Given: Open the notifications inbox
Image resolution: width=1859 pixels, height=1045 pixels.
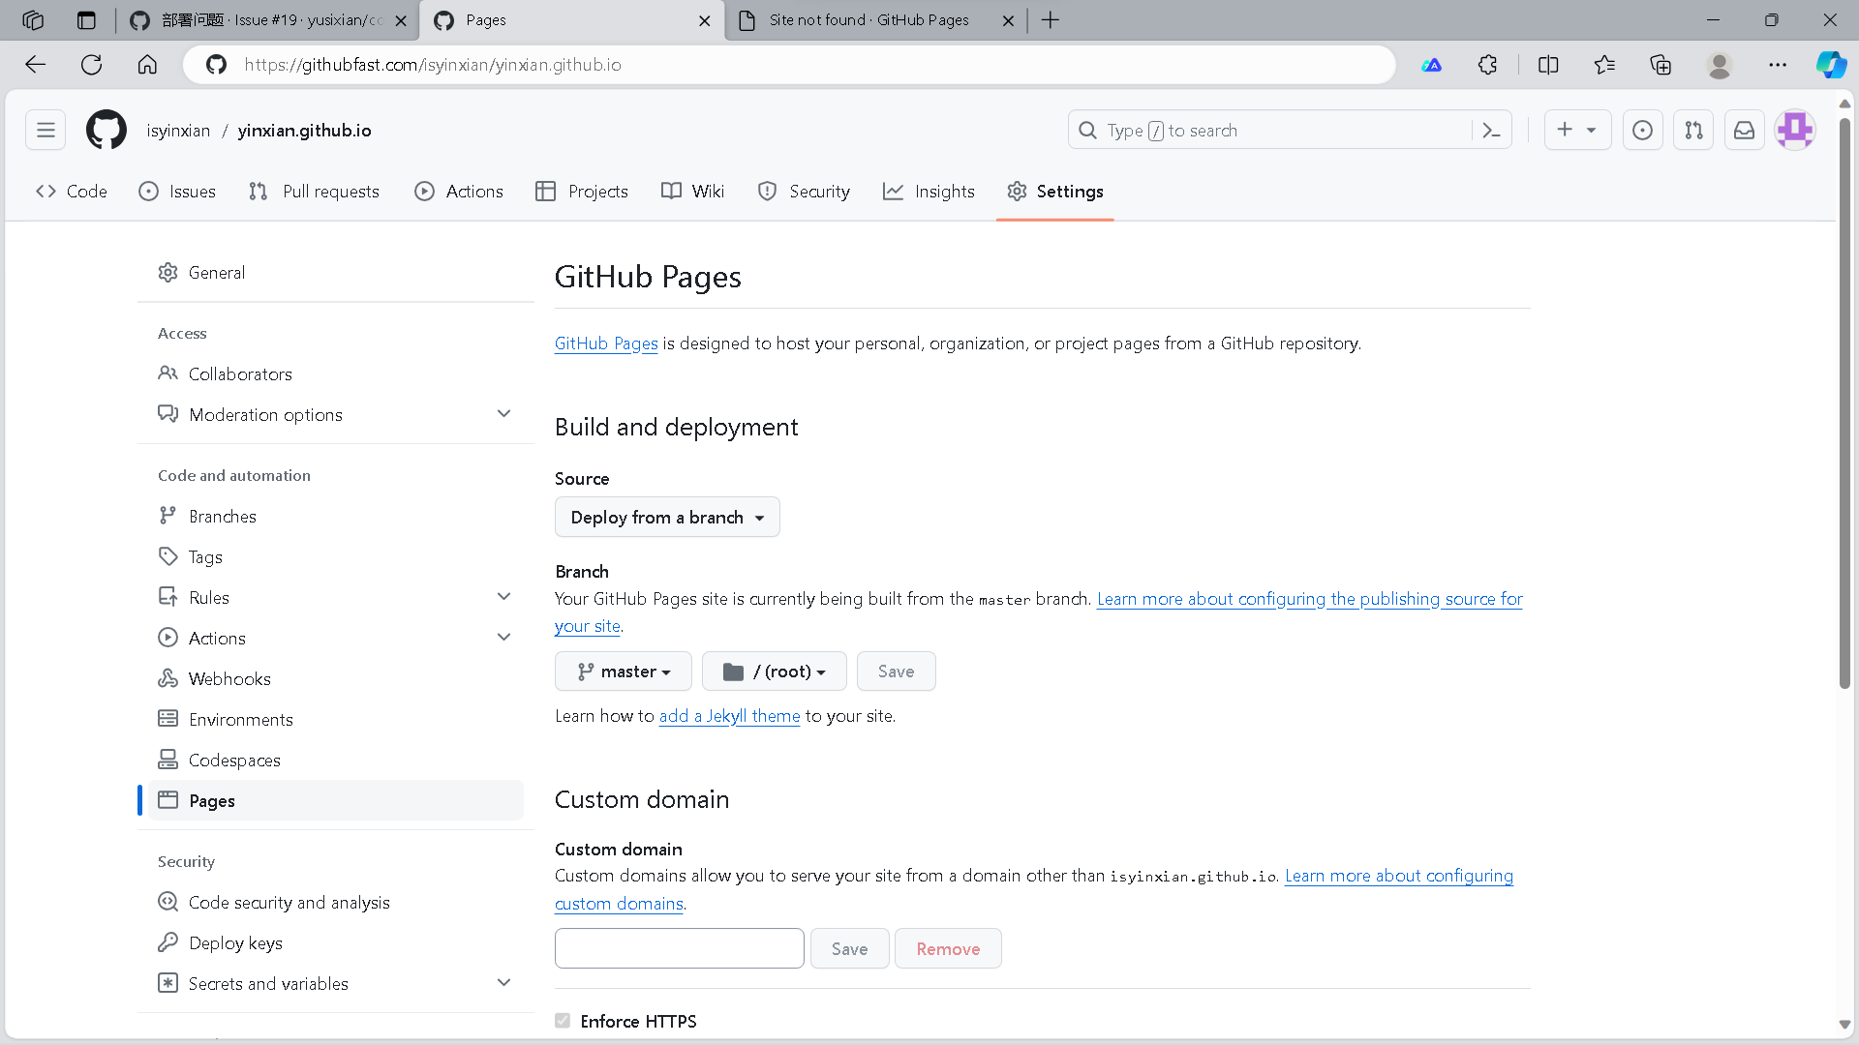Looking at the screenshot, I should click(x=1744, y=130).
